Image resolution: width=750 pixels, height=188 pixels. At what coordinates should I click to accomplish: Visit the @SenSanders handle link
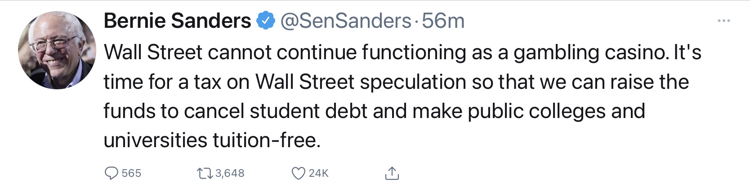point(345,21)
